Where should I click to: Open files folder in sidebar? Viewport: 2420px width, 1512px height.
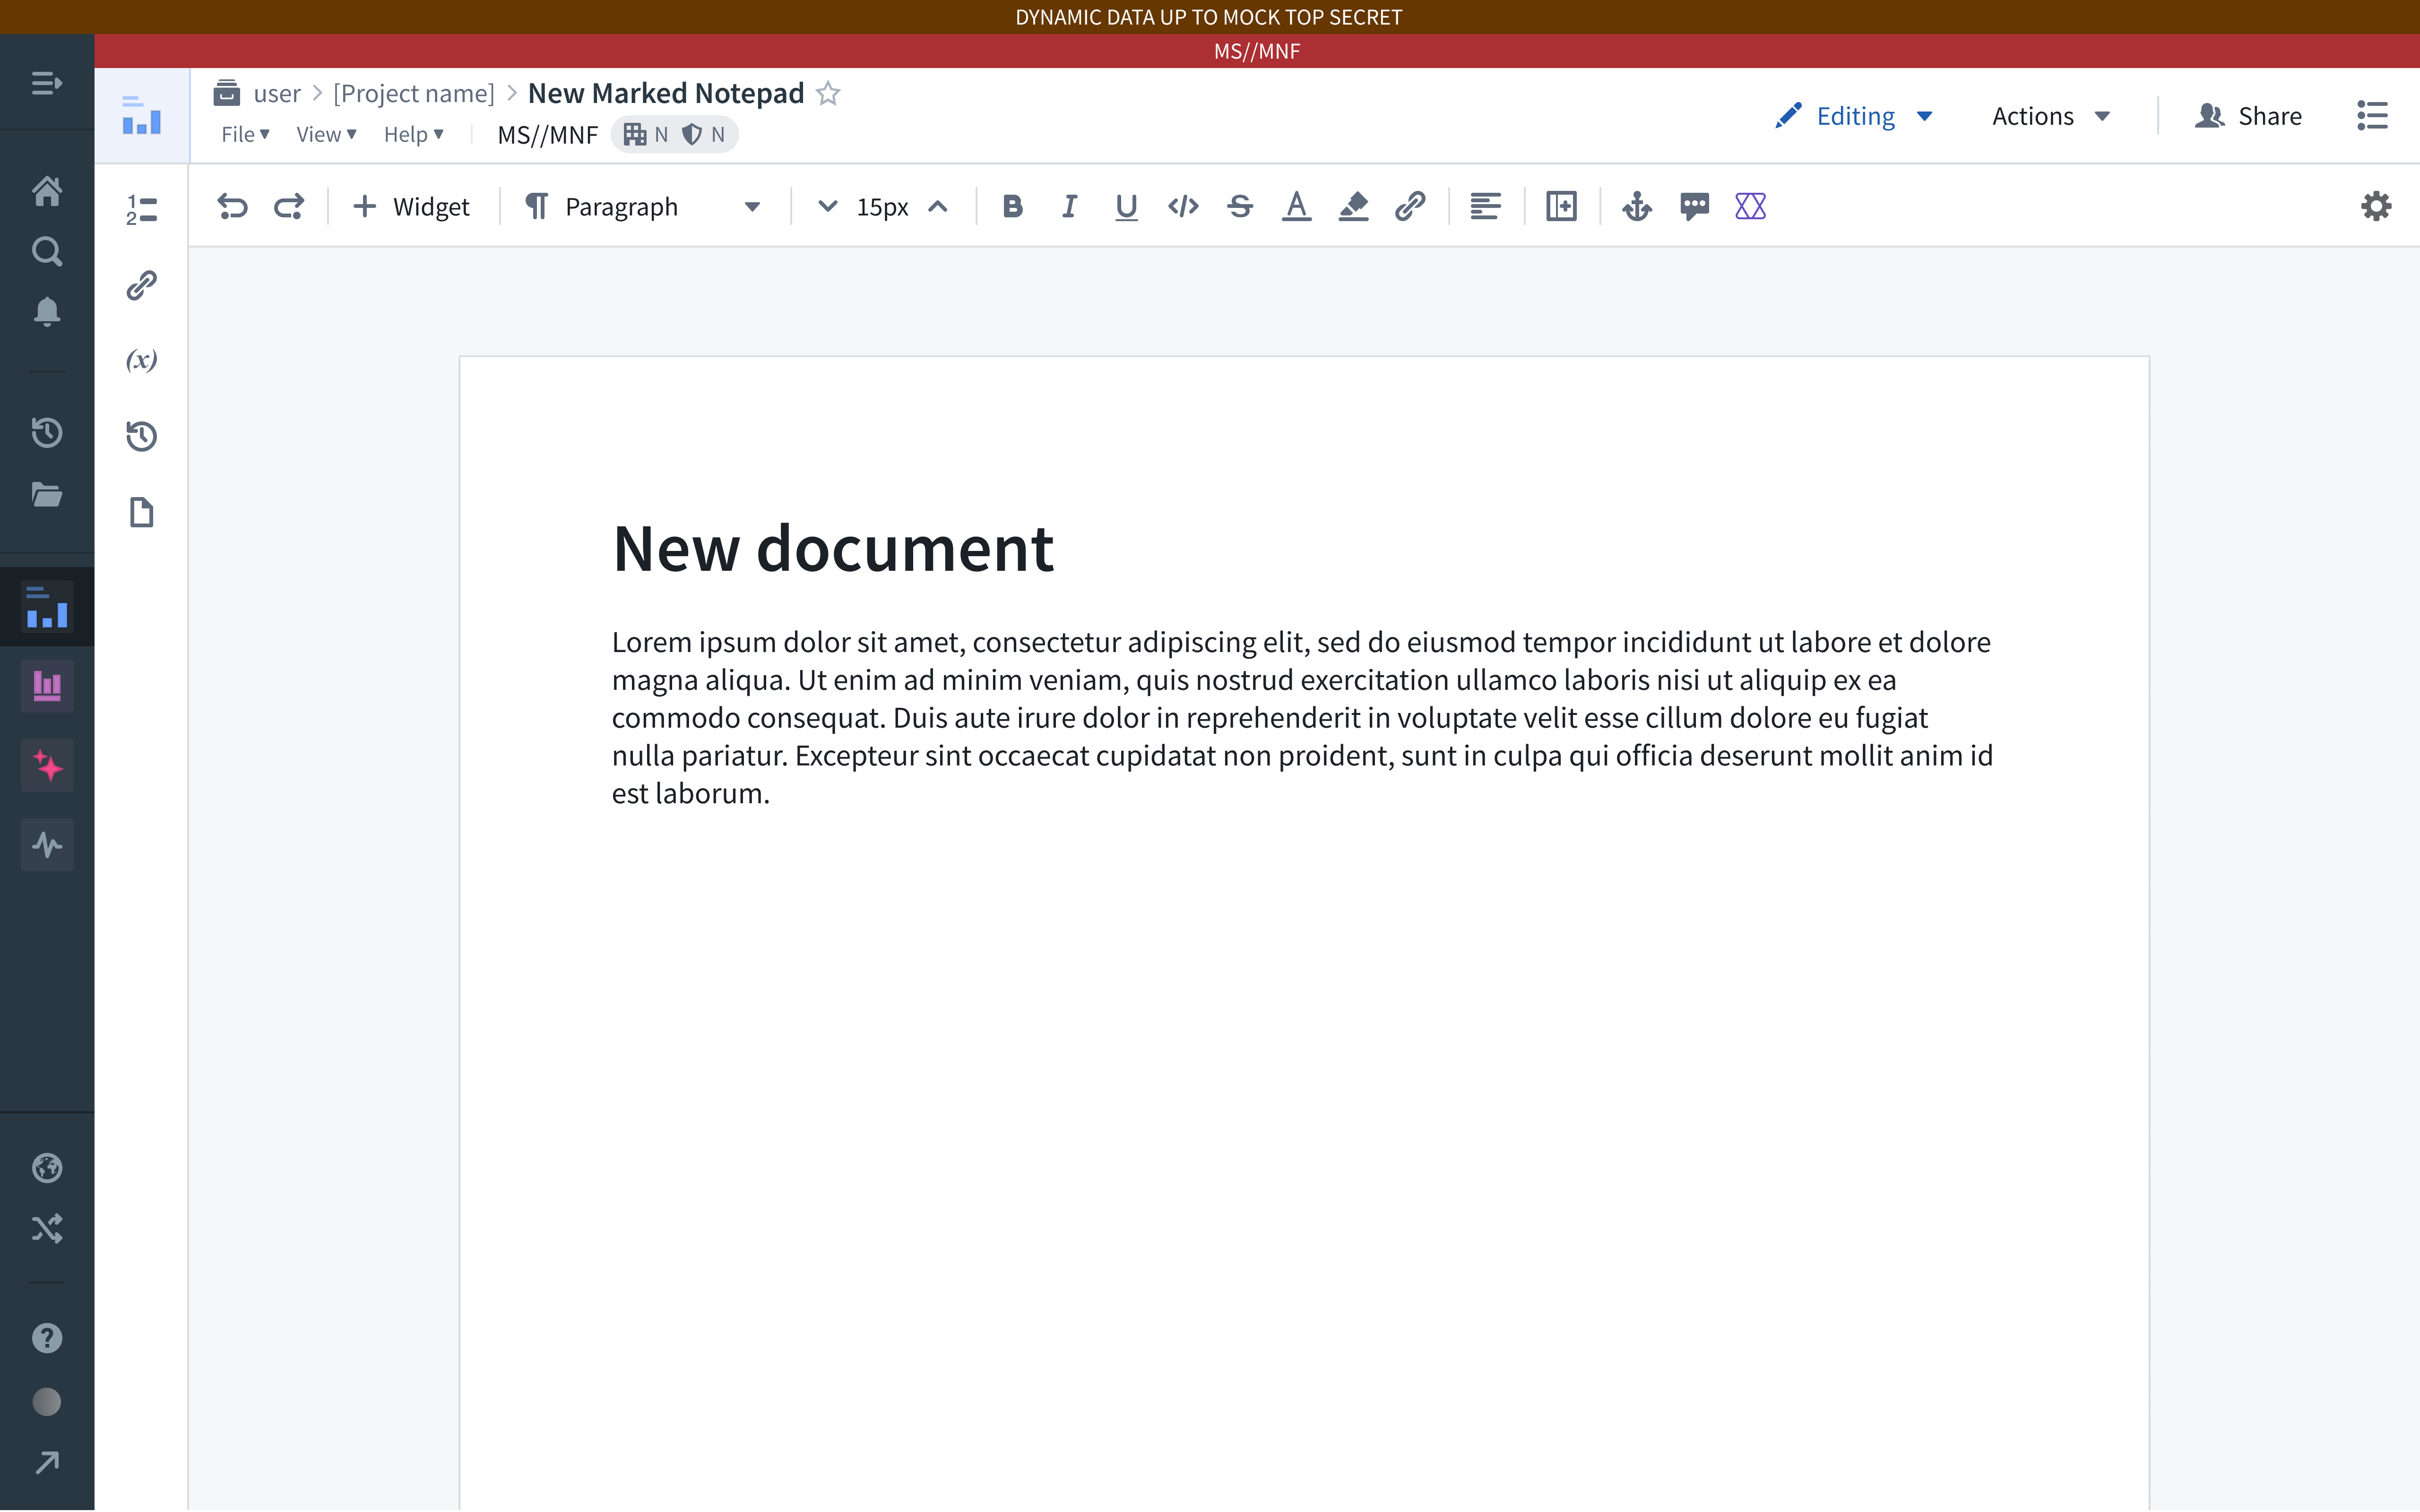(47, 494)
